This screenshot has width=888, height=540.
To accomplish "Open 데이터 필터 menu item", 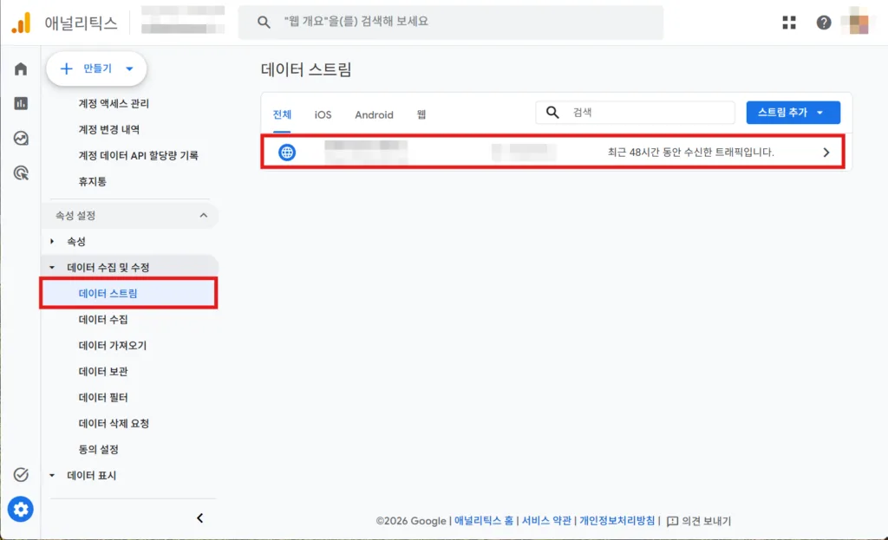I will pyautogui.click(x=103, y=398).
